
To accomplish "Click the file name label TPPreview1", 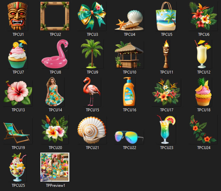I will tap(55, 186).
